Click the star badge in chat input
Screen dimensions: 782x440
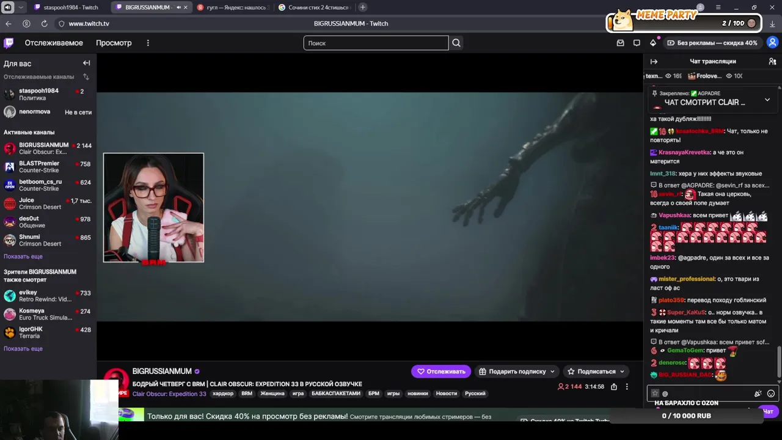tap(655, 394)
